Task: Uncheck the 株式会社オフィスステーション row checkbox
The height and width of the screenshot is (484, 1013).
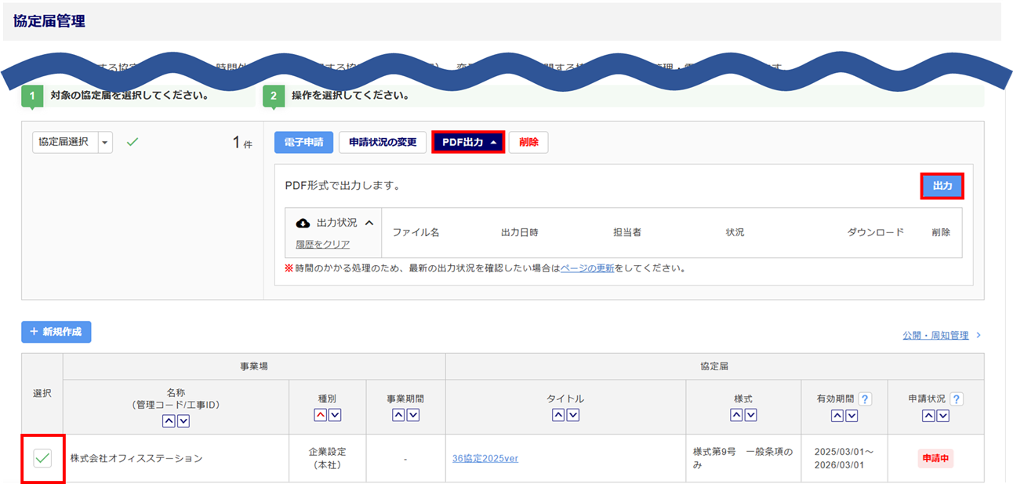Action: 42,459
